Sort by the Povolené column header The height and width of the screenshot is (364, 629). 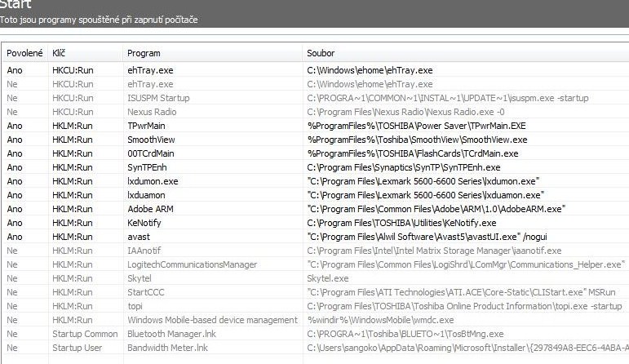point(24,53)
